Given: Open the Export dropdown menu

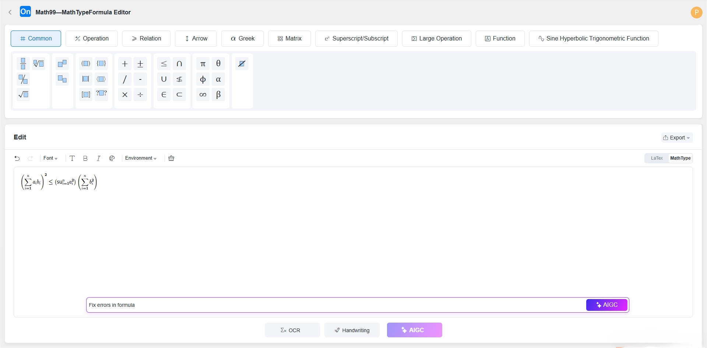Looking at the screenshot, I should point(677,138).
